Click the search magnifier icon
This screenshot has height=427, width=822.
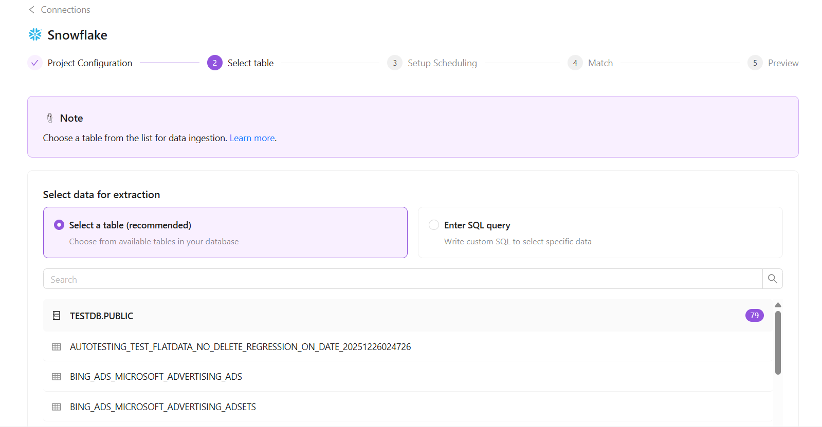pos(772,279)
